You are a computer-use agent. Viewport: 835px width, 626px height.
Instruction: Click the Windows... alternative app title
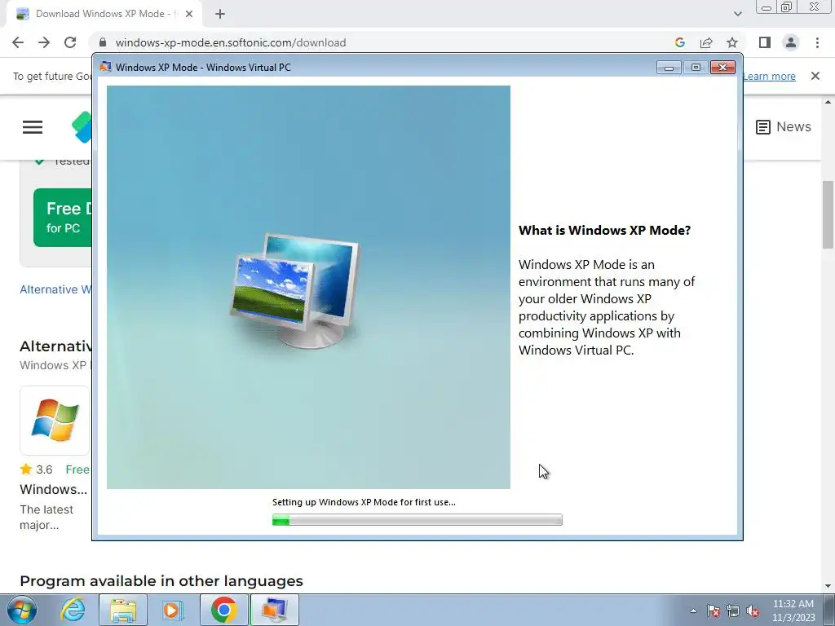click(x=53, y=489)
